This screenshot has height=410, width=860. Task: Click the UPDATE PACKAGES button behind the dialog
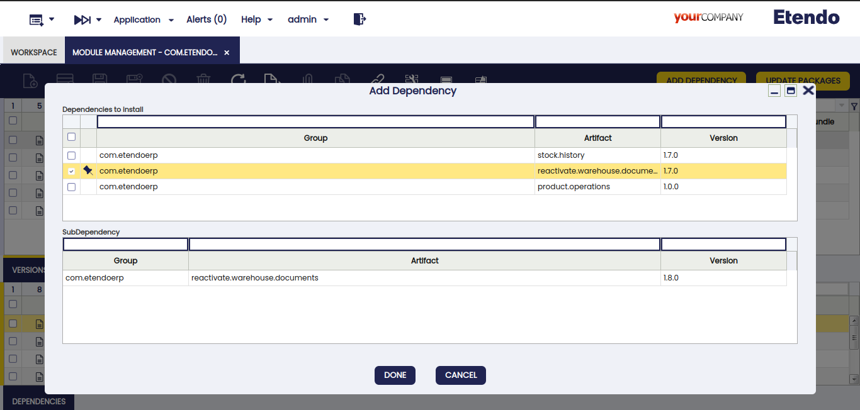pyautogui.click(x=803, y=80)
